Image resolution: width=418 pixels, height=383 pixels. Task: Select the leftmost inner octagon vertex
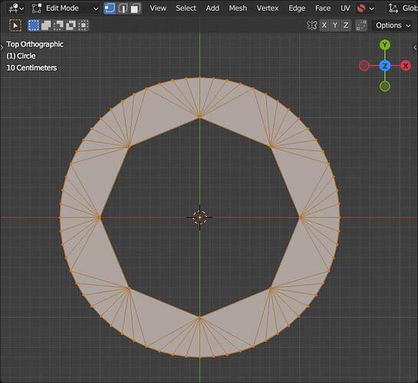point(99,218)
